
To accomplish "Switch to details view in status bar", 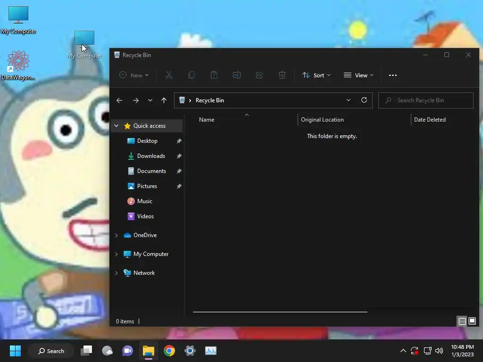I will 462,321.
